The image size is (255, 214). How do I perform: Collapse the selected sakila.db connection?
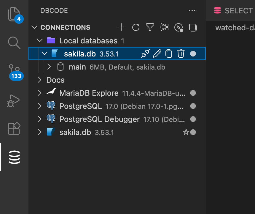click(x=44, y=53)
